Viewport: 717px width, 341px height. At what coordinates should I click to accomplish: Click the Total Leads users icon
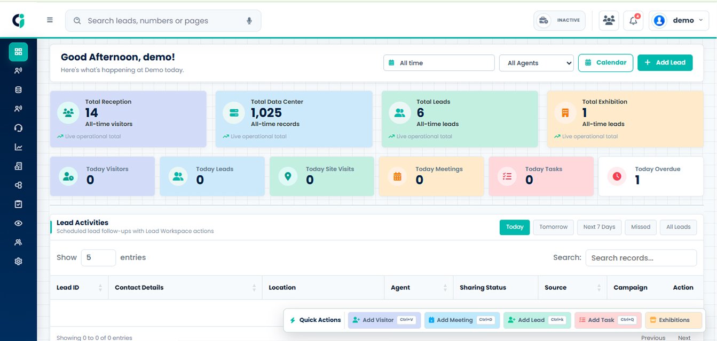click(x=399, y=112)
